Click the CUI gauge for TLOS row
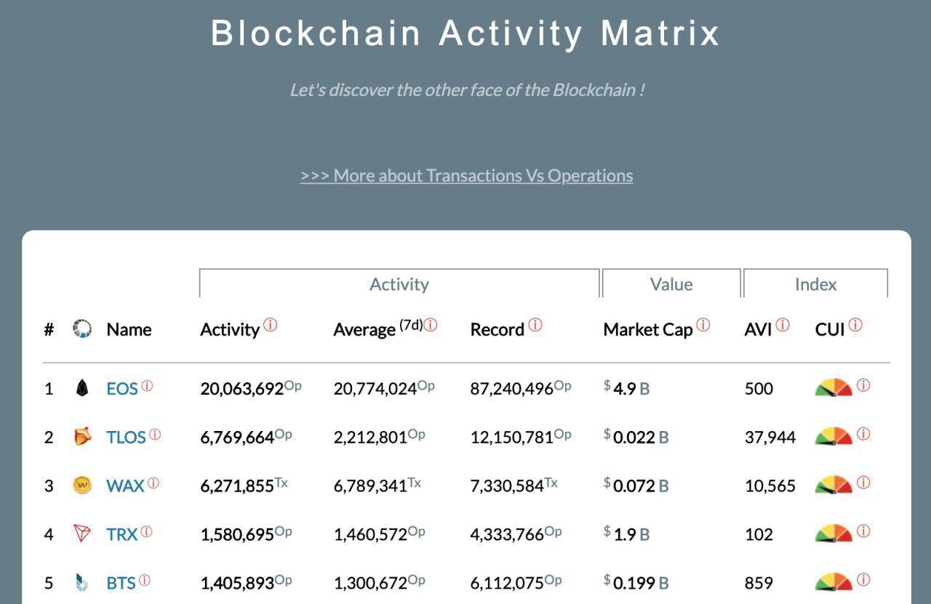 834,436
